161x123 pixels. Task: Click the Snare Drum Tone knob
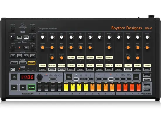[x=61, y=47]
